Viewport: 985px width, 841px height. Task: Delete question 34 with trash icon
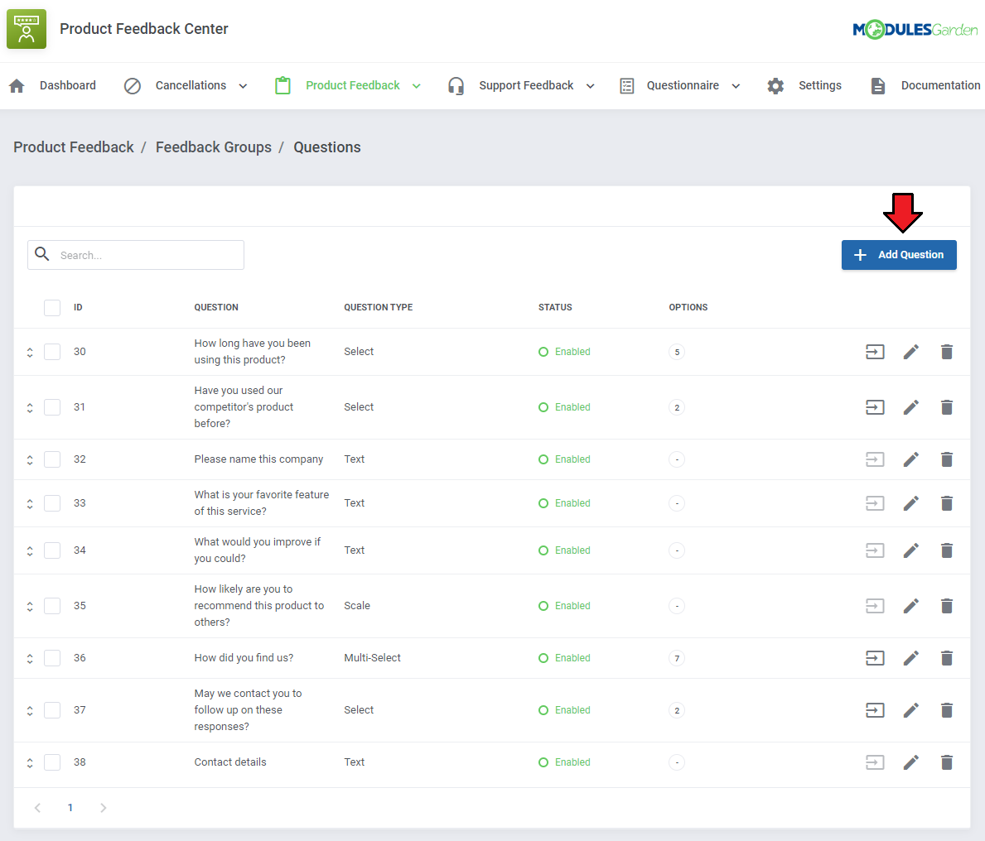pos(947,550)
